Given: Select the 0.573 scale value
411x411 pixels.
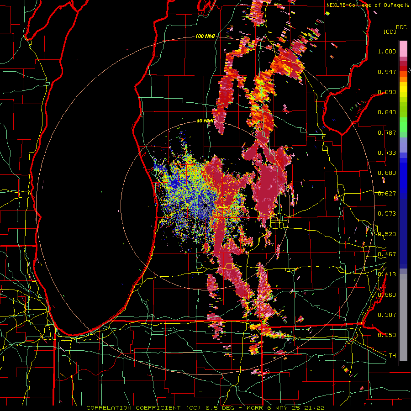Looking at the screenshot, I should [387, 214].
